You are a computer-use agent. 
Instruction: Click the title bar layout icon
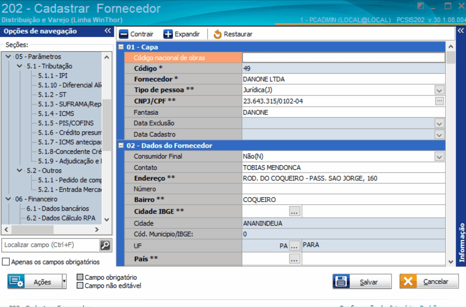pyautogui.click(x=421, y=6)
